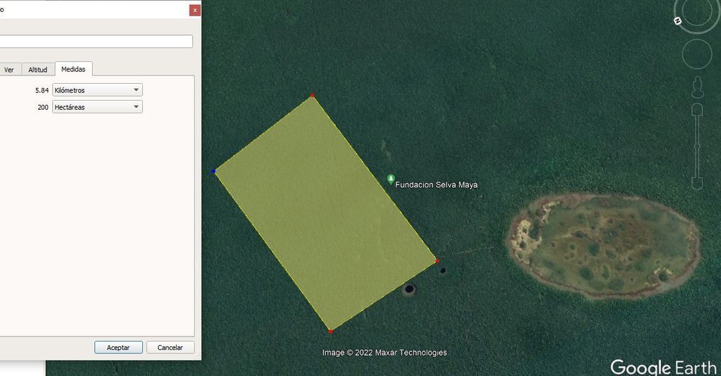Click the move joystick circle
Image resolution: width=721 pixels, height=376 pixels.
click(x=696, y=54)
